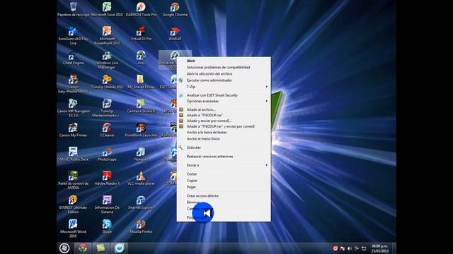Choose Unlocker in the context menu
The height and width of the screenshot is (254, 453).
tap(224, 147)
